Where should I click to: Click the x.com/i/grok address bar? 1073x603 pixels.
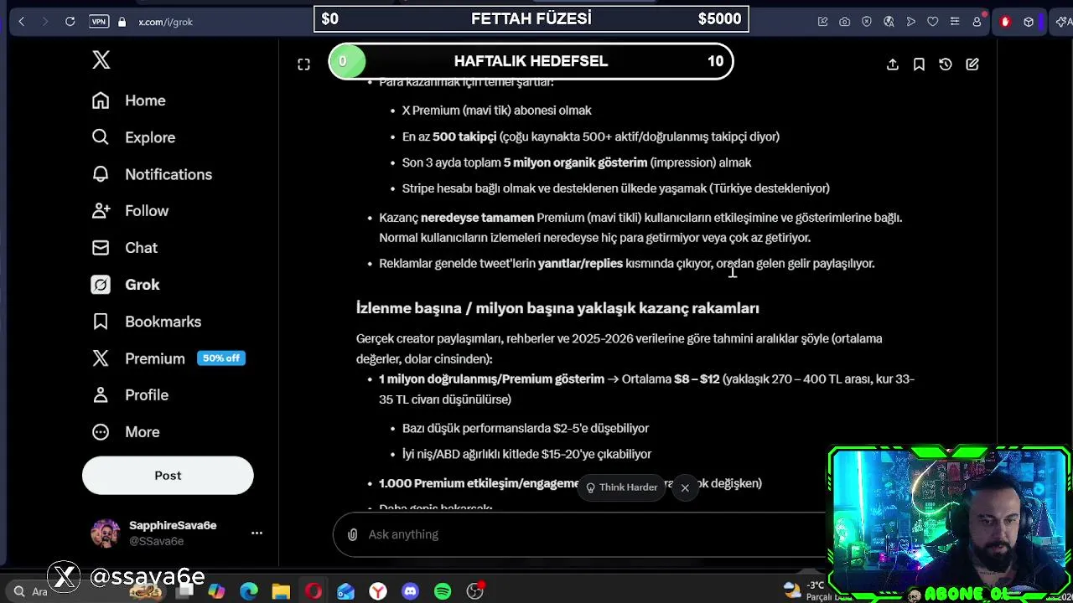[166, 22]
